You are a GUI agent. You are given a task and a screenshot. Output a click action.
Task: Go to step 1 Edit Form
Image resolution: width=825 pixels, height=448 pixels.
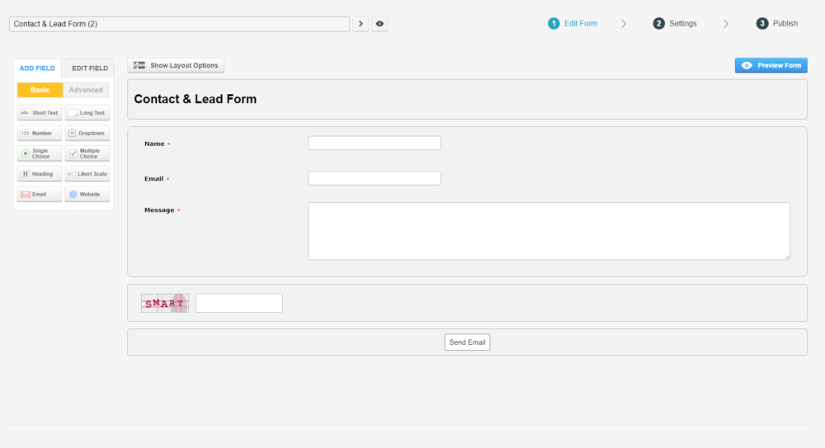click(x=573, y=24)
